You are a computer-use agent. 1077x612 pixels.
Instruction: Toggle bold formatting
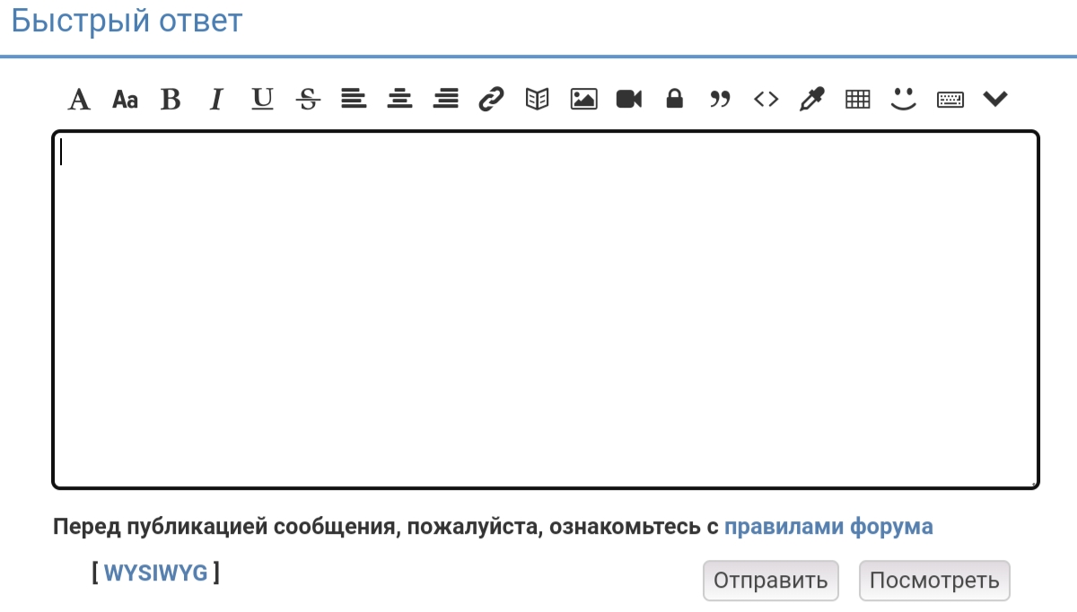[x=171, y=100]
